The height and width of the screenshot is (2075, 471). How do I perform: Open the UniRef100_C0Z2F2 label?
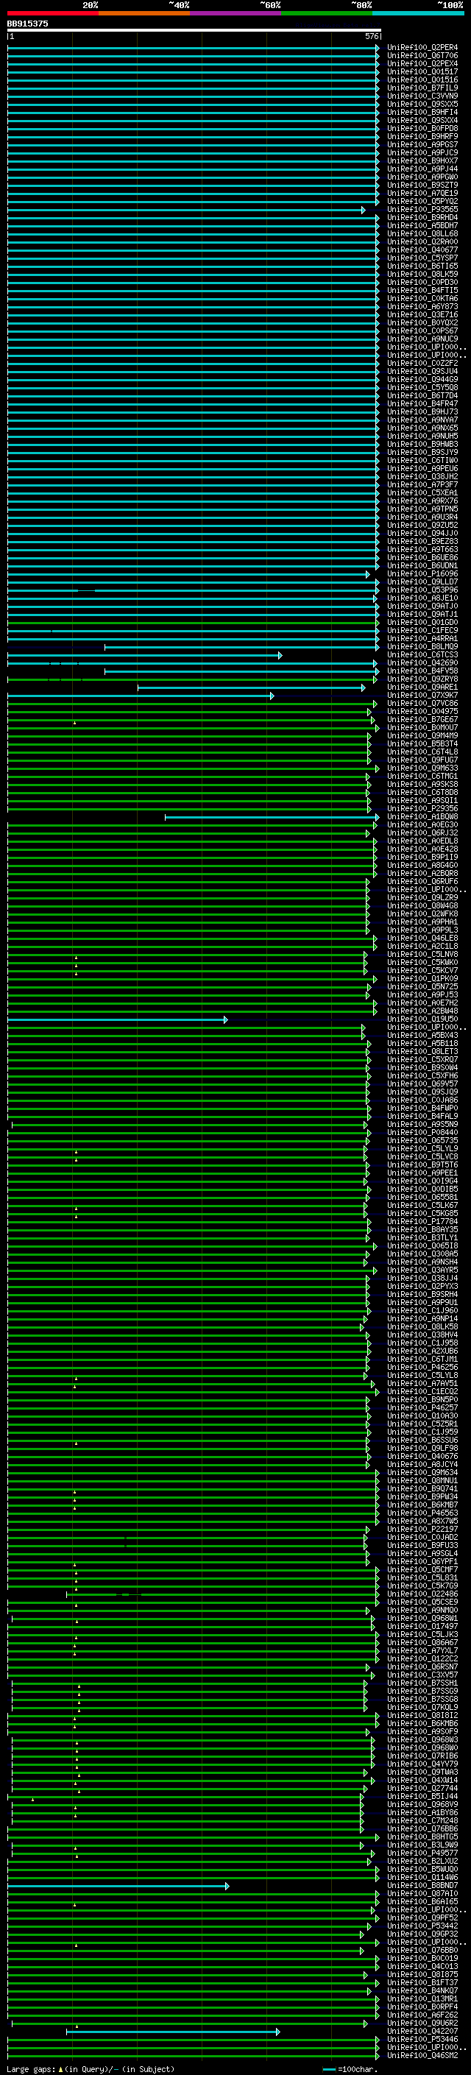422,364
